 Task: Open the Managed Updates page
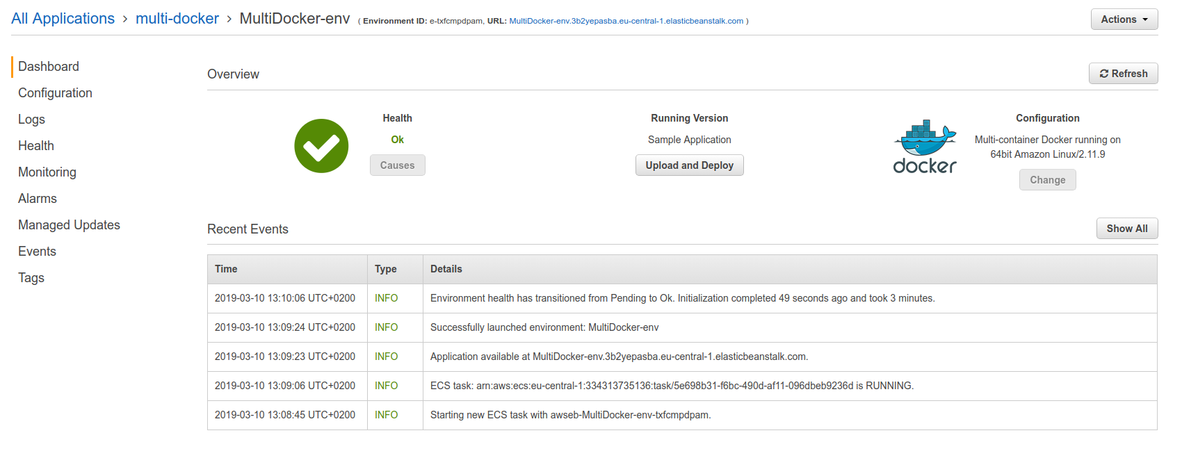pos(69,225)
